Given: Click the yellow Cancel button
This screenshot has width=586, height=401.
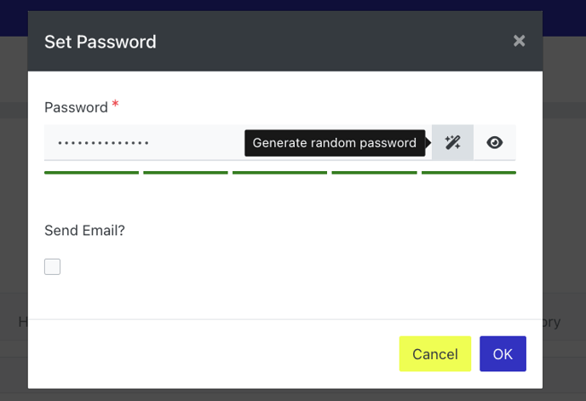Looking at the screenshot, I should tap(435, 353).
